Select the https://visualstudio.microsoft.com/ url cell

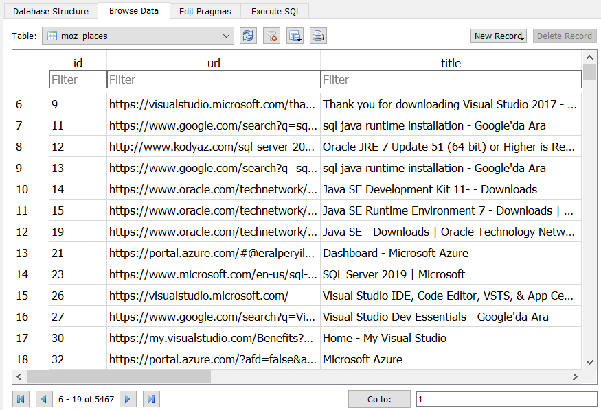pyautogui.click(x=214, y=296)
